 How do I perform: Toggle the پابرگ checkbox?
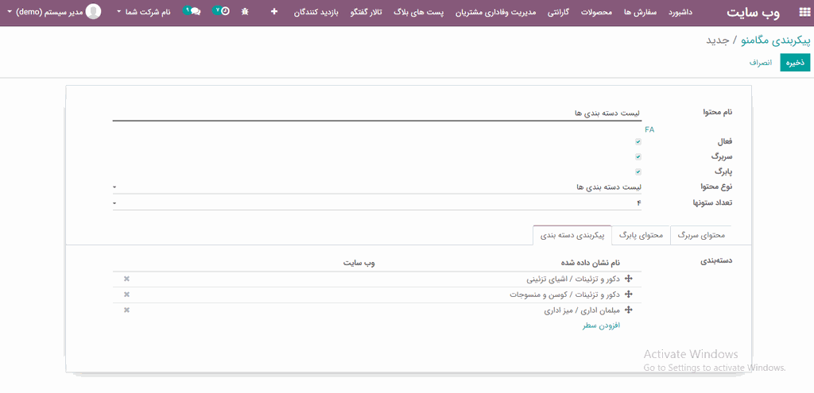638,171
